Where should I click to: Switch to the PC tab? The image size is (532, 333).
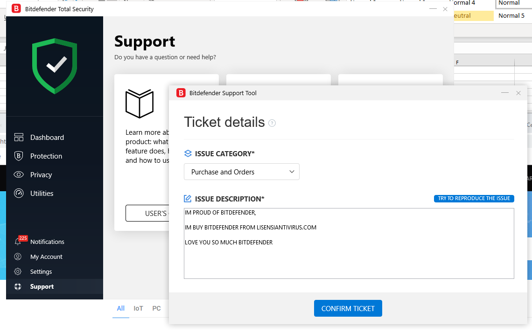click(156, 308)
